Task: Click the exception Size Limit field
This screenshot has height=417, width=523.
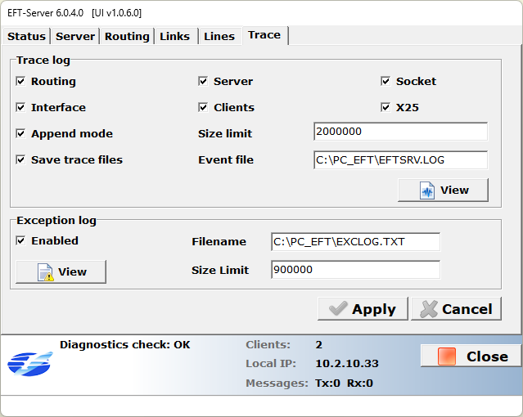Action: [x=355, y=270]
